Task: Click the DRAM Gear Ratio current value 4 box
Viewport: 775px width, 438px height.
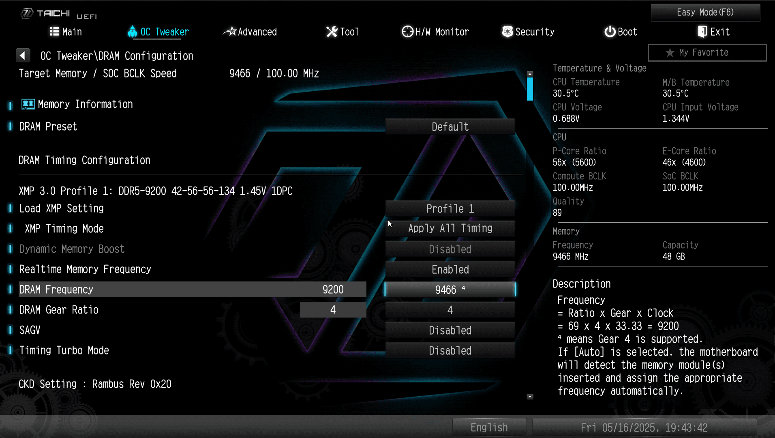Action: (x=333, y=310)
